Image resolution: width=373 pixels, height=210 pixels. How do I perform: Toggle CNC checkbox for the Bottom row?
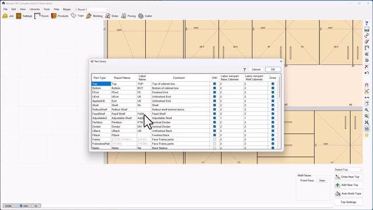pos(214,88)
